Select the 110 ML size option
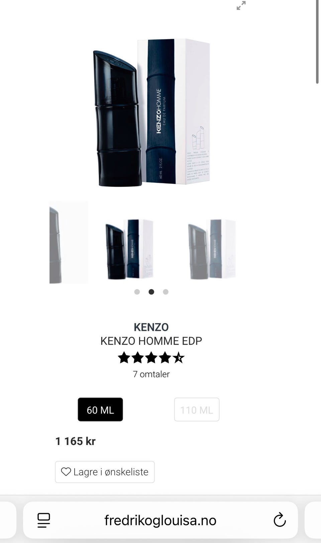The height and width of the screenshot is (543, 321). (197, 410)
